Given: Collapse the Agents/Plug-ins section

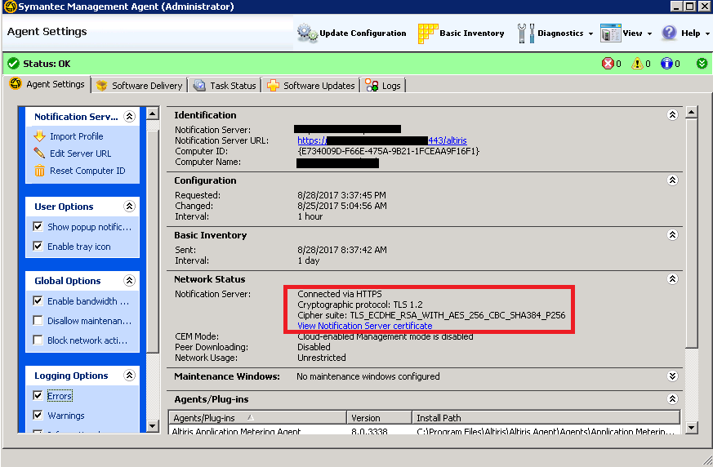Looking at the screenshot, I should [x=672, y=399].
